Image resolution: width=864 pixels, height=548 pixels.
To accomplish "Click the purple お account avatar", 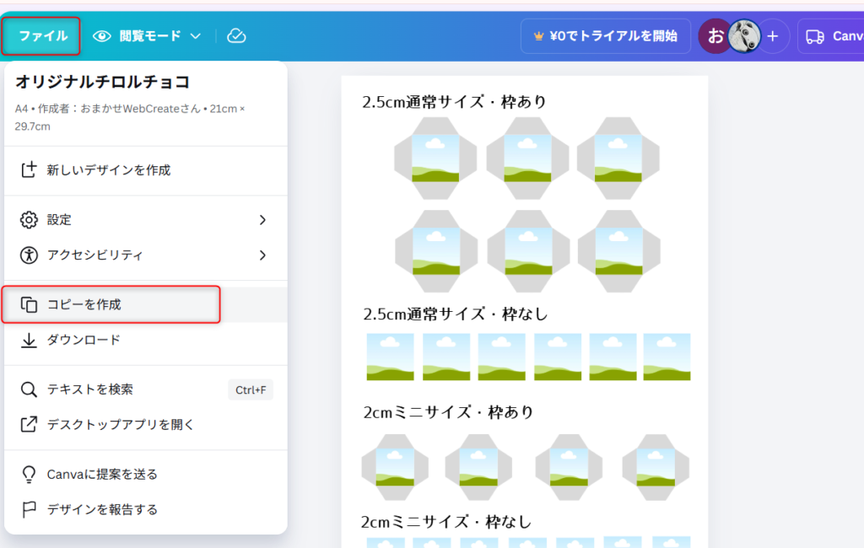I will point(715,36).
